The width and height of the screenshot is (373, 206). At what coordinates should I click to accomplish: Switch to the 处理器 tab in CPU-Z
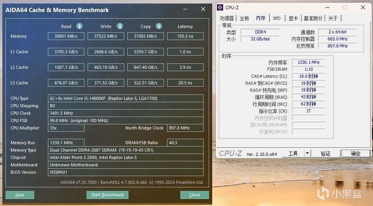[227, 18]
